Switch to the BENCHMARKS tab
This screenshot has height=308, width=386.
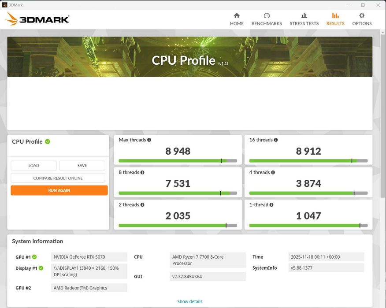(267, 19)
